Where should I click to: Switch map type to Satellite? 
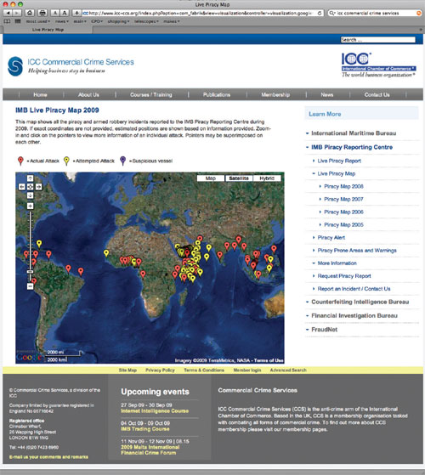click(x=239, y=178)
